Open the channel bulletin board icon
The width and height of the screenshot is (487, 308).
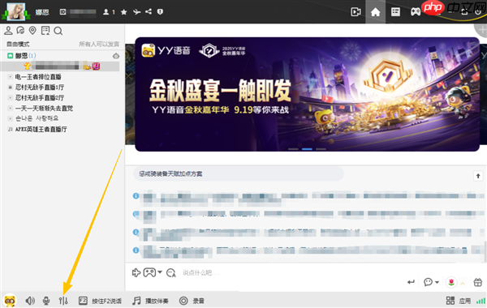(45, 31)
